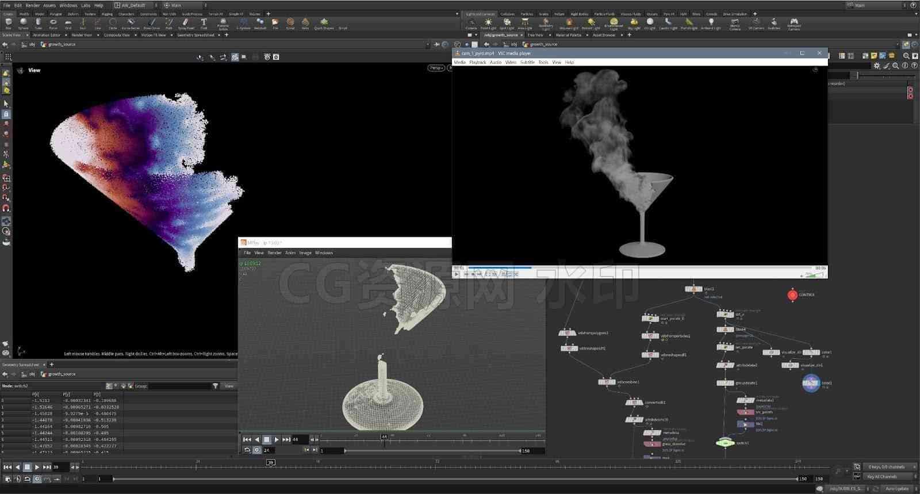Select the Torus shelf tool

pyautogui.click(x=53, y=24)
